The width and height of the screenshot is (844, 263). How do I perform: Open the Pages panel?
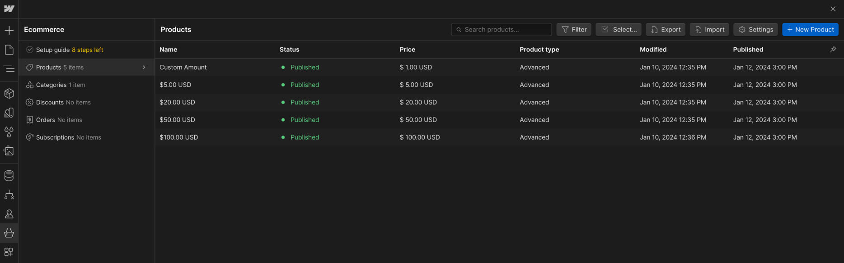click(x=9, y=50)
